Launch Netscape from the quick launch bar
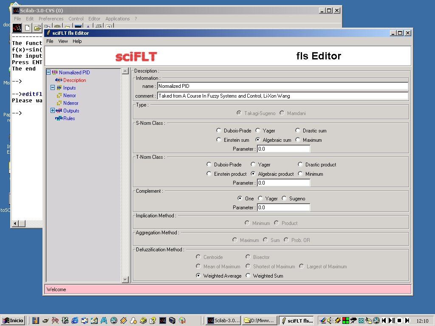435x326 pixels. click(x=114, y=320)
